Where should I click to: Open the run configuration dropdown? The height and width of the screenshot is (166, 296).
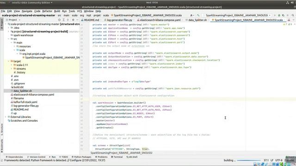click(x=237, y=15)
